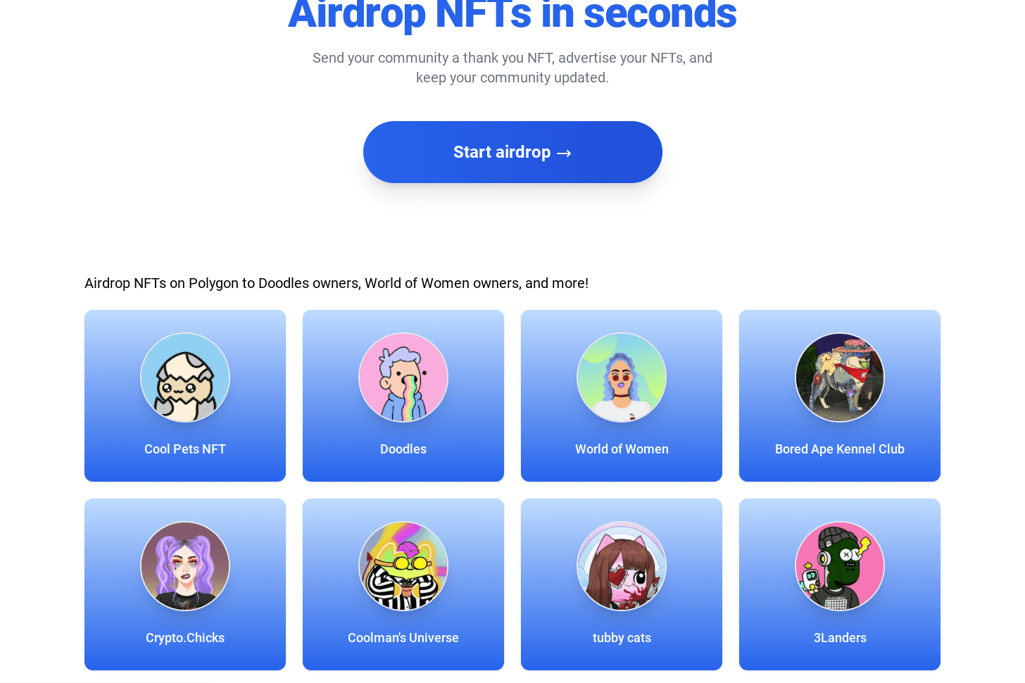The width and height of the screenshot is (1025, 683).
Task: Click the Coolman's Universe avatar icon
Action: (x=403, y=566)
